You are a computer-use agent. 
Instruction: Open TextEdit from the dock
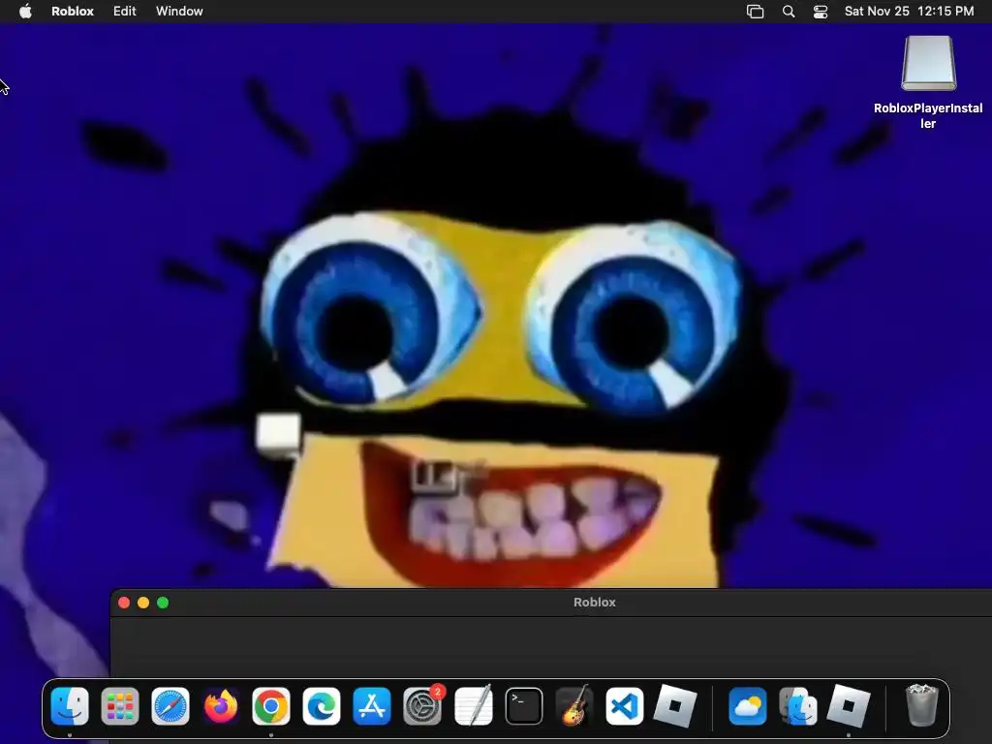[473, 705]
